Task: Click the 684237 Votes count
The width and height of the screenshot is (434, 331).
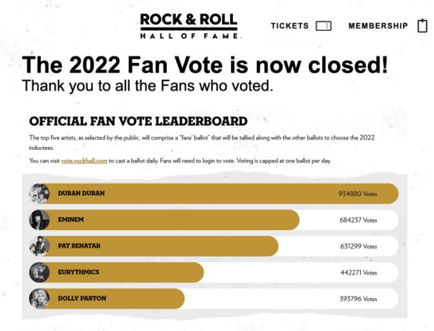Action: (358, 220)
